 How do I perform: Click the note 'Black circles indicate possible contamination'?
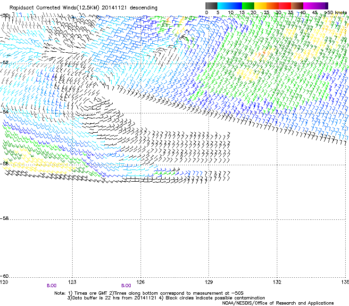[215, 298]
